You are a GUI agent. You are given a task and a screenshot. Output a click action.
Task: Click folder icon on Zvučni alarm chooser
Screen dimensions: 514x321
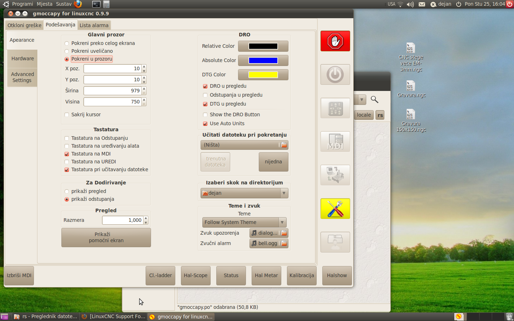(x=284, y=243)
